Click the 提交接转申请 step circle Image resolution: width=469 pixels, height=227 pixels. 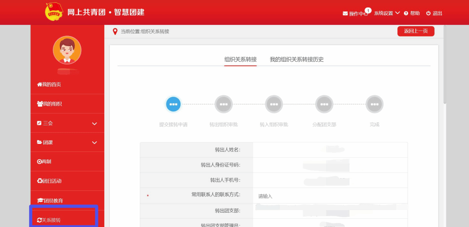173,104
